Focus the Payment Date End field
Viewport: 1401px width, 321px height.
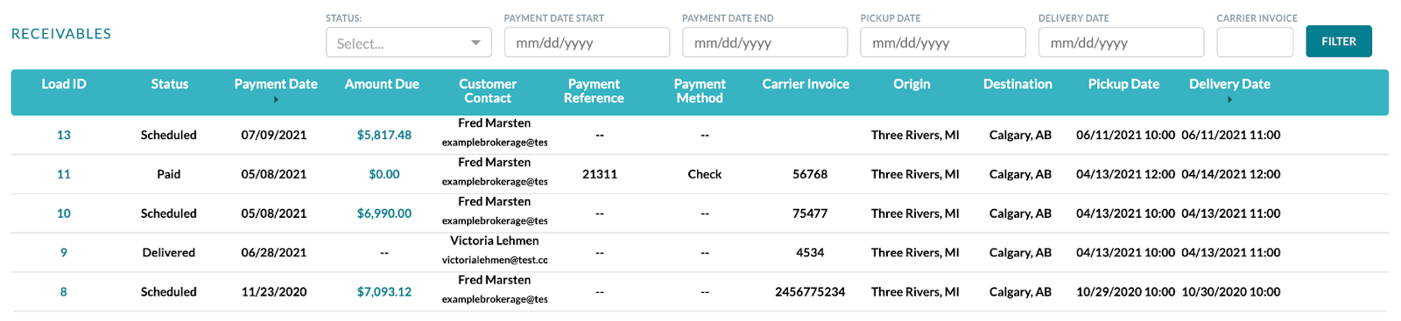point(764,42)
